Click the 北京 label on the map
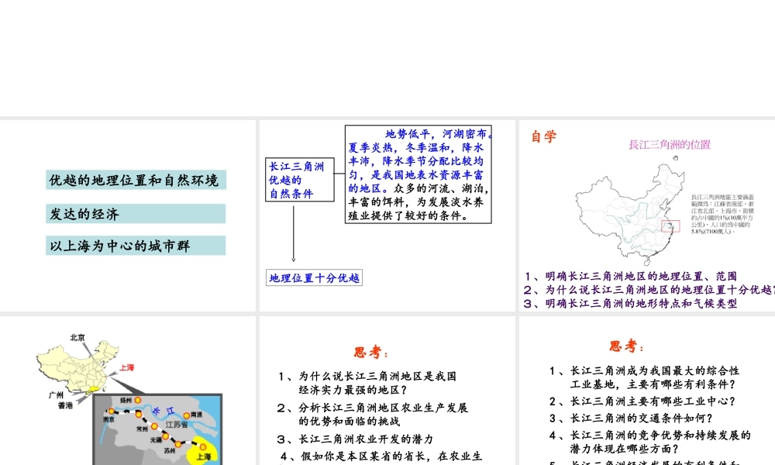 77,337
